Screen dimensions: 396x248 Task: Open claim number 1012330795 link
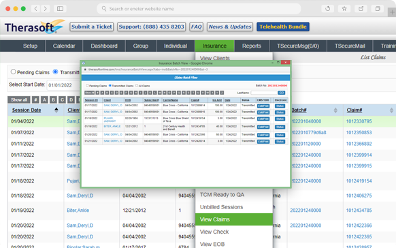pyautogui.click(x=359, y=121)
